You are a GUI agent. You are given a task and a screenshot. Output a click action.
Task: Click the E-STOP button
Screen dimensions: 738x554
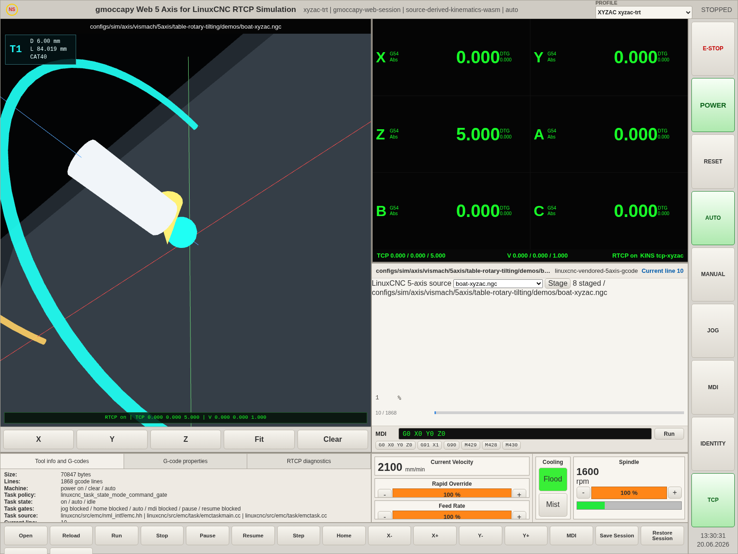(713, 48)
